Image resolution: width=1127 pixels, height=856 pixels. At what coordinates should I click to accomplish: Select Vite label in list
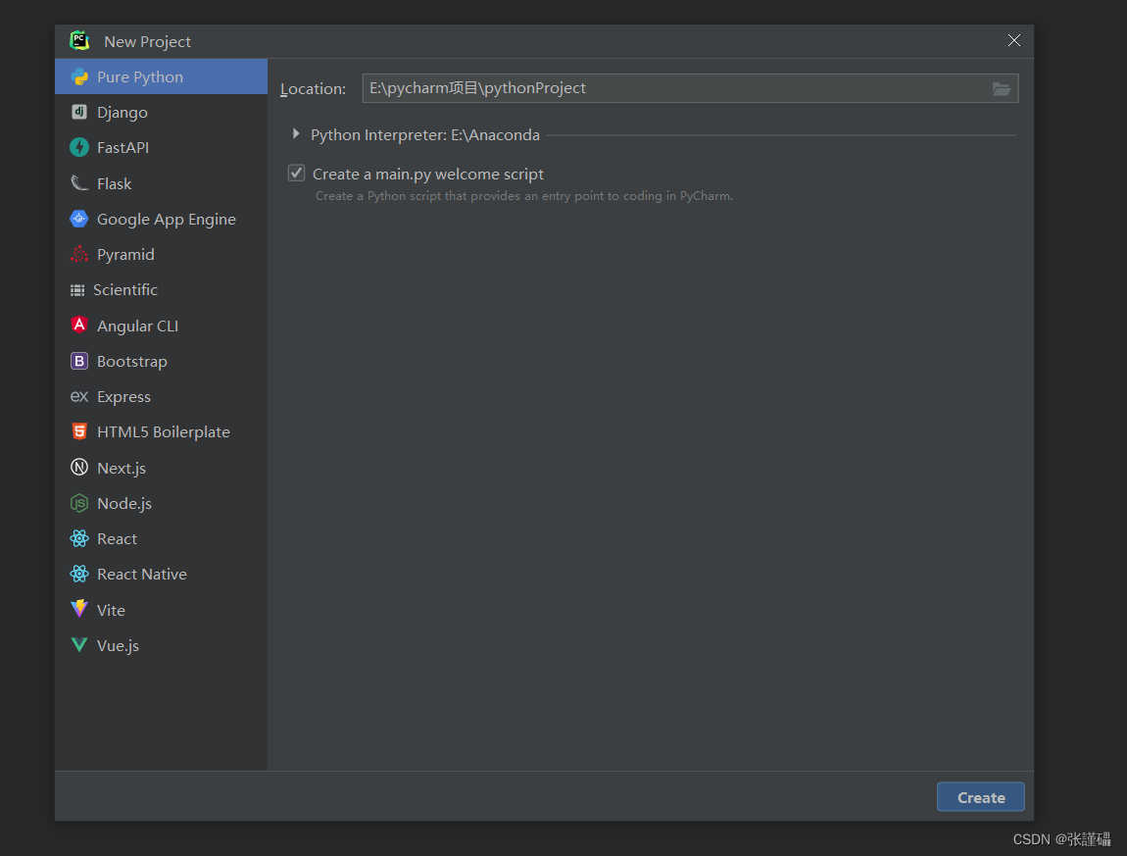(x=112, y=610)
